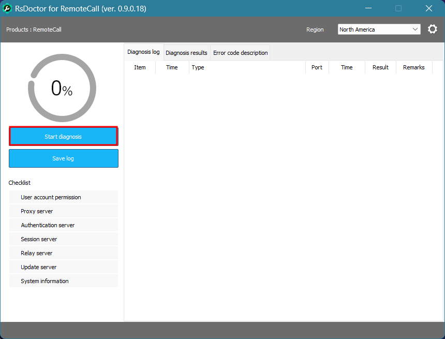Select Relay server checklist item
The image size is (445, 339).
(x=64, y=253)
